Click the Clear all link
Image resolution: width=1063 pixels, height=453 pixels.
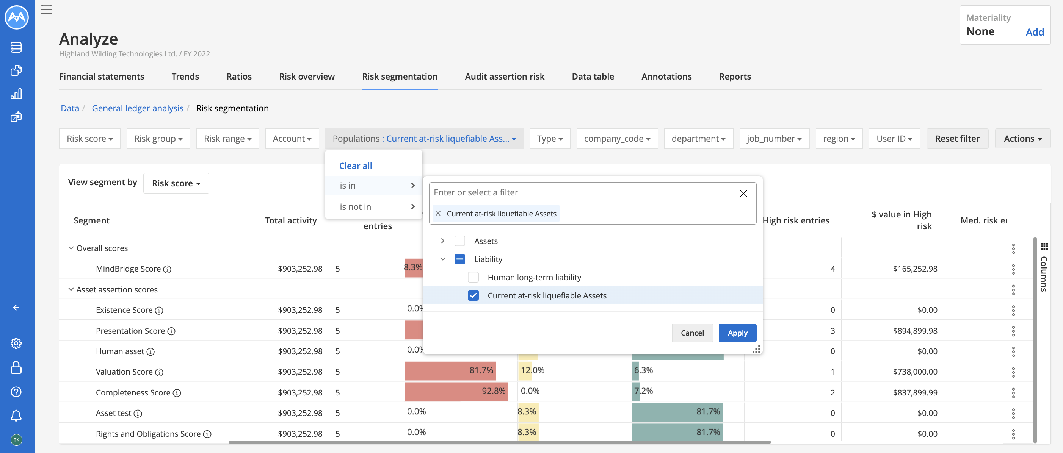(x=355, y=166)
